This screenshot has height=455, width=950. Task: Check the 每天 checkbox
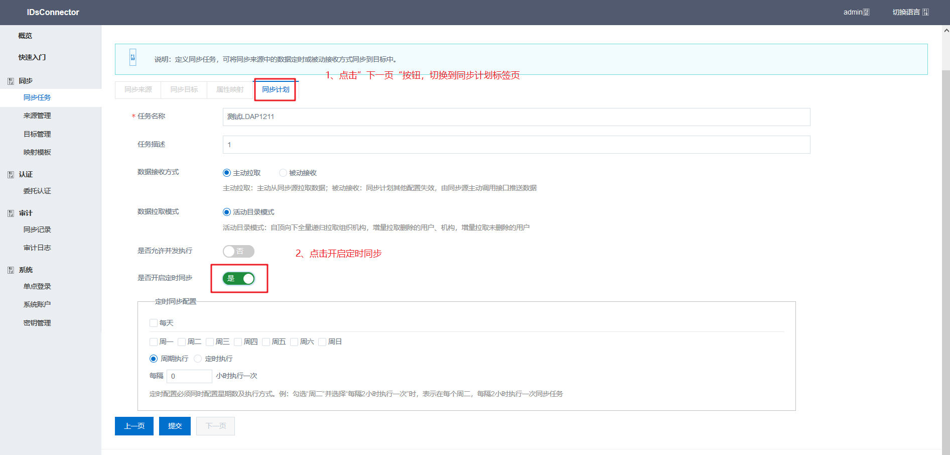[x=154, y=323]
